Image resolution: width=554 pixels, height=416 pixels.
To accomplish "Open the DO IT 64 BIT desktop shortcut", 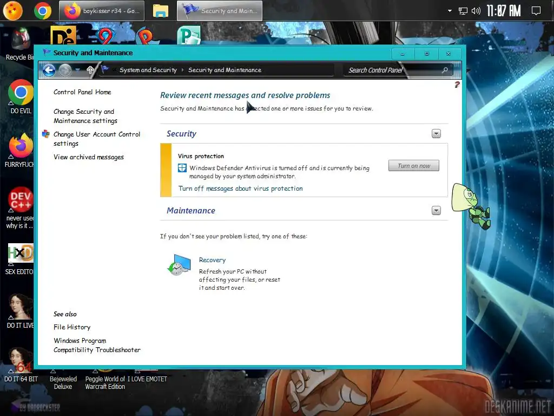I will tap(21, 365).
